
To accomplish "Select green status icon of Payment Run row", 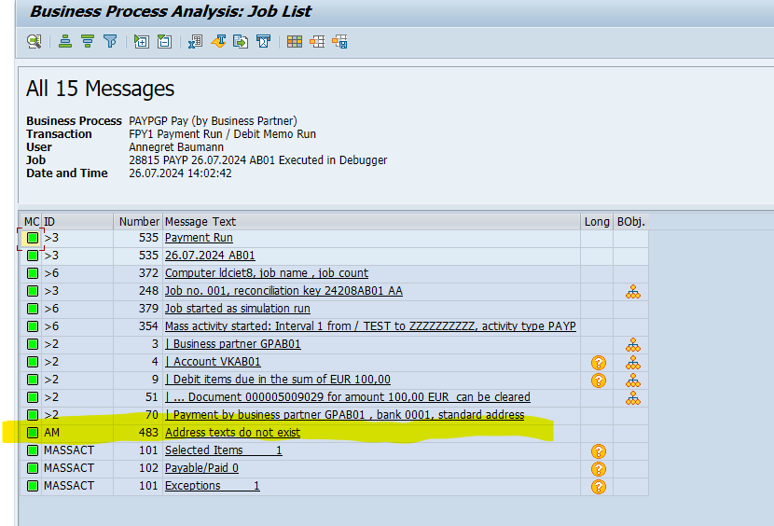I will coord(33,238).
